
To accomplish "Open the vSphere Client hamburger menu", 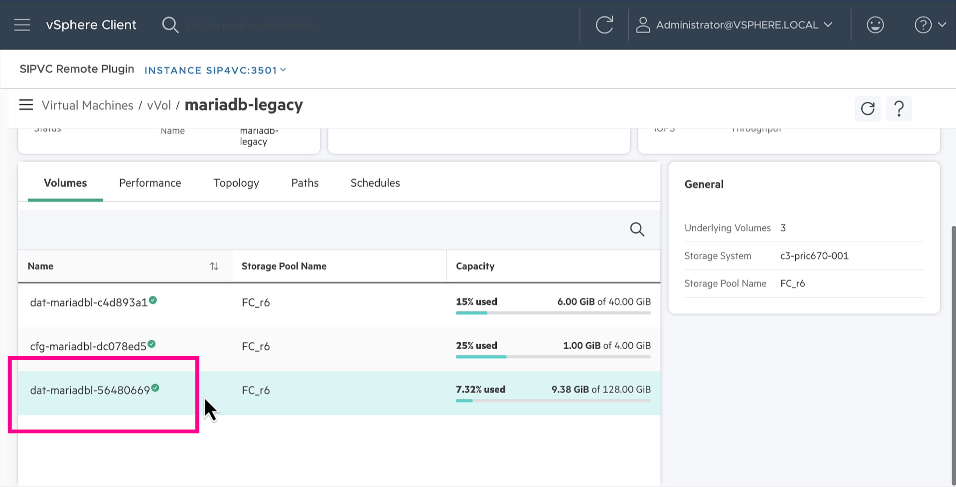I will click(22, 25).
